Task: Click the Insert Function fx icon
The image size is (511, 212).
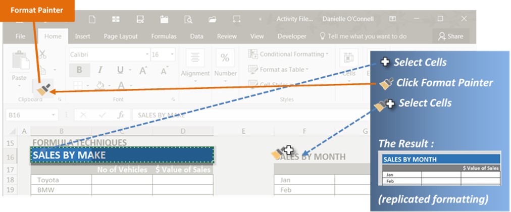Action: pyautogui.click(x=121, y=115)
